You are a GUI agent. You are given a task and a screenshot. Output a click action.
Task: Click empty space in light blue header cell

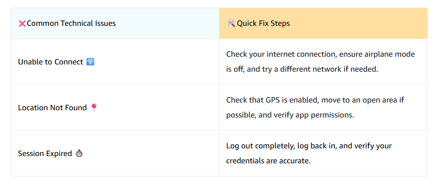click(172, 23)
